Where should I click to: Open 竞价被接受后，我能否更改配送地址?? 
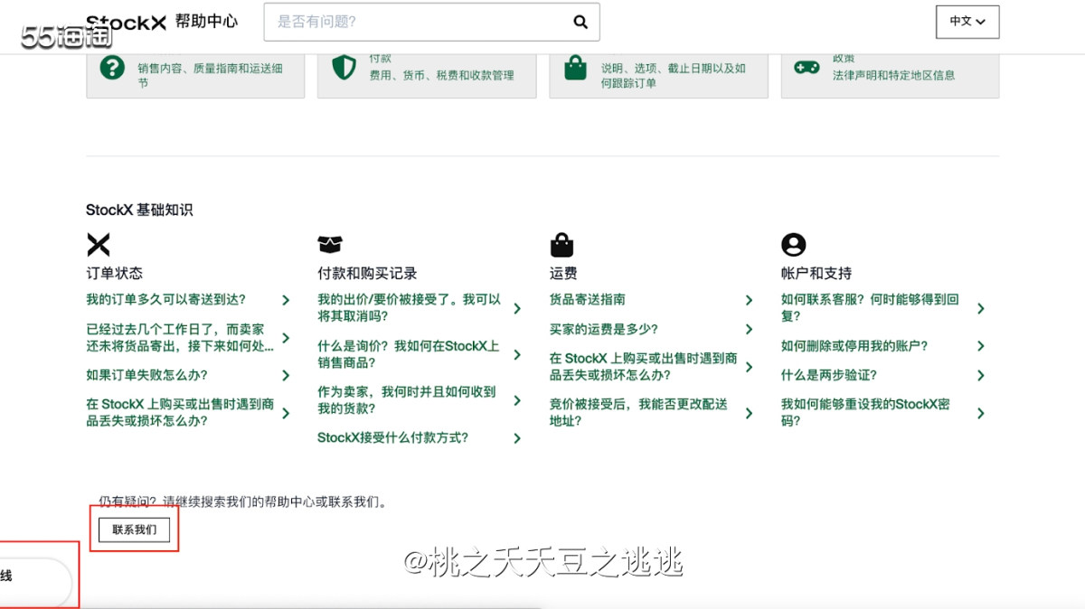click(638, 412)
